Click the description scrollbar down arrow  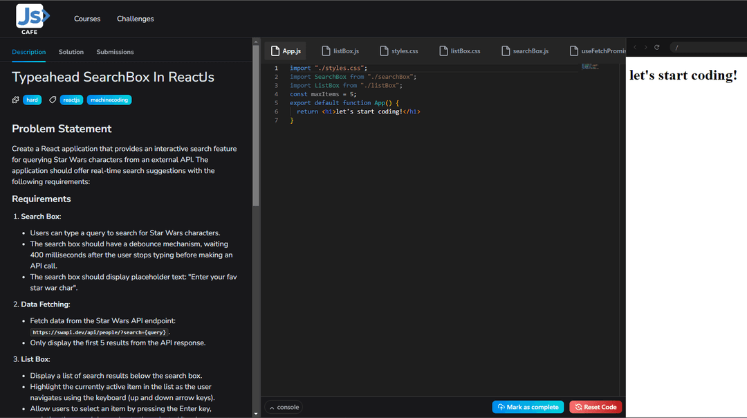coord(256,414)
